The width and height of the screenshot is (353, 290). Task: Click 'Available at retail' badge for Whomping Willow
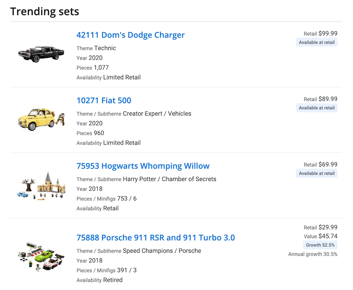click(x=316, y=173)
